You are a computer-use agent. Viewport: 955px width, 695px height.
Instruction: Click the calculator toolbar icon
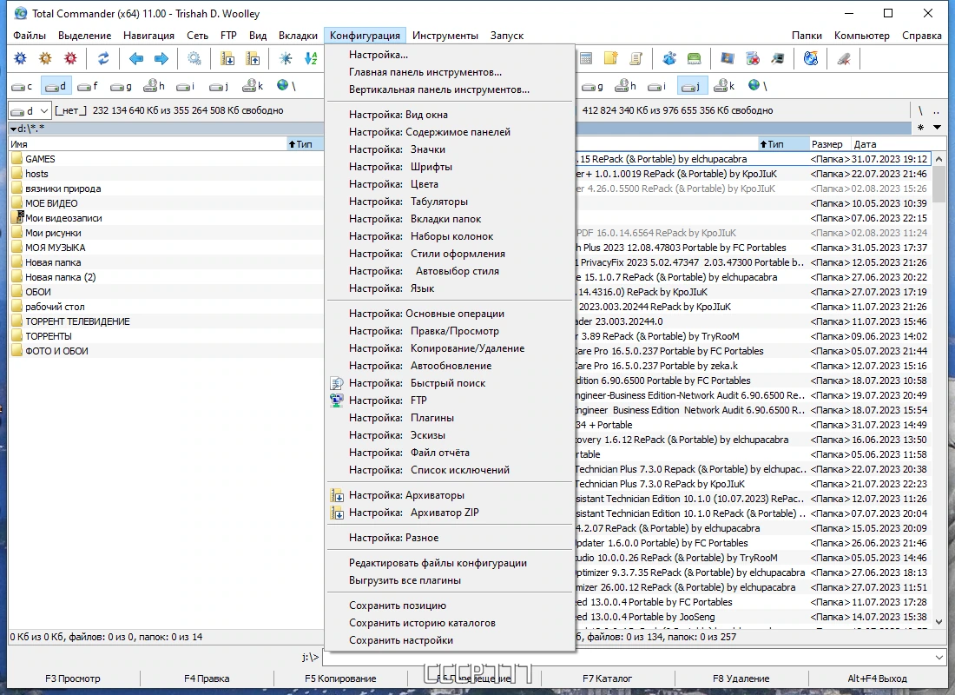coord(585,58)
